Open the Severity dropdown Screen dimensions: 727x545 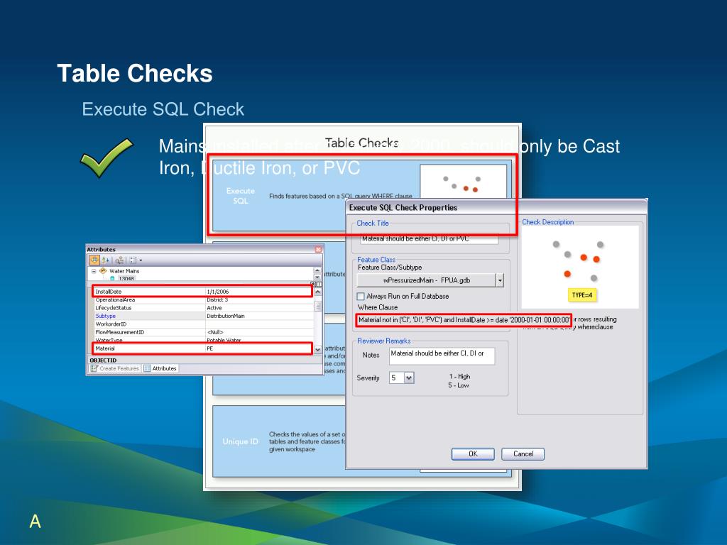tap(408, 378)
